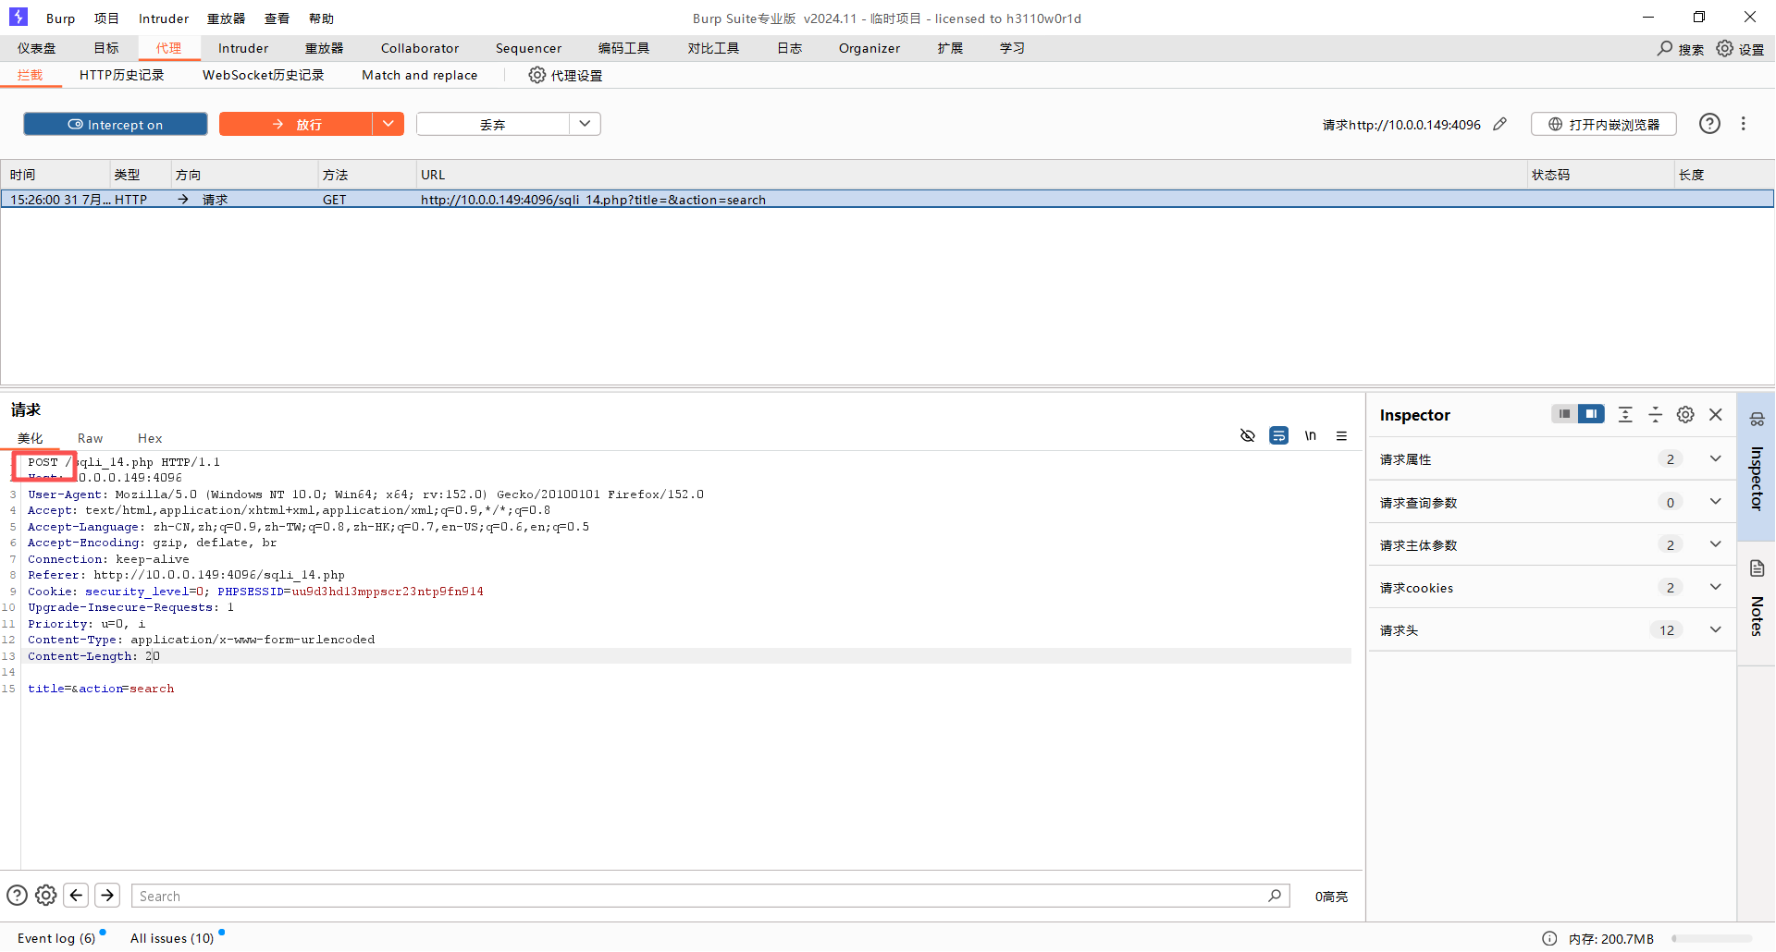Open the Sequencer tab
This screenshot has width=1776, height=952.
coord(528,48)
